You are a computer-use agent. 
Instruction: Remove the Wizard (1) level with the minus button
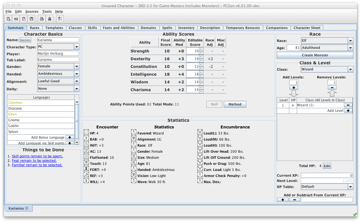pyautogui.click(x=348, y=105)
